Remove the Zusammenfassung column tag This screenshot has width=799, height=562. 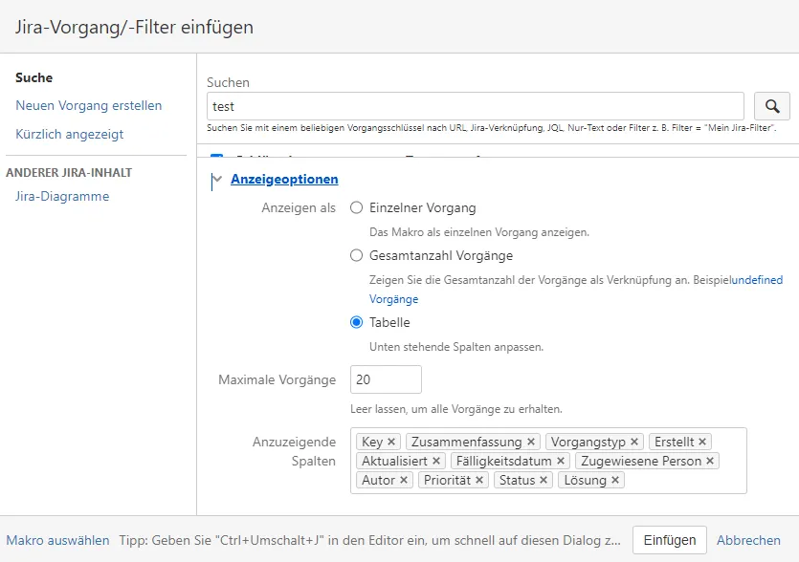(x=531, y=442)
